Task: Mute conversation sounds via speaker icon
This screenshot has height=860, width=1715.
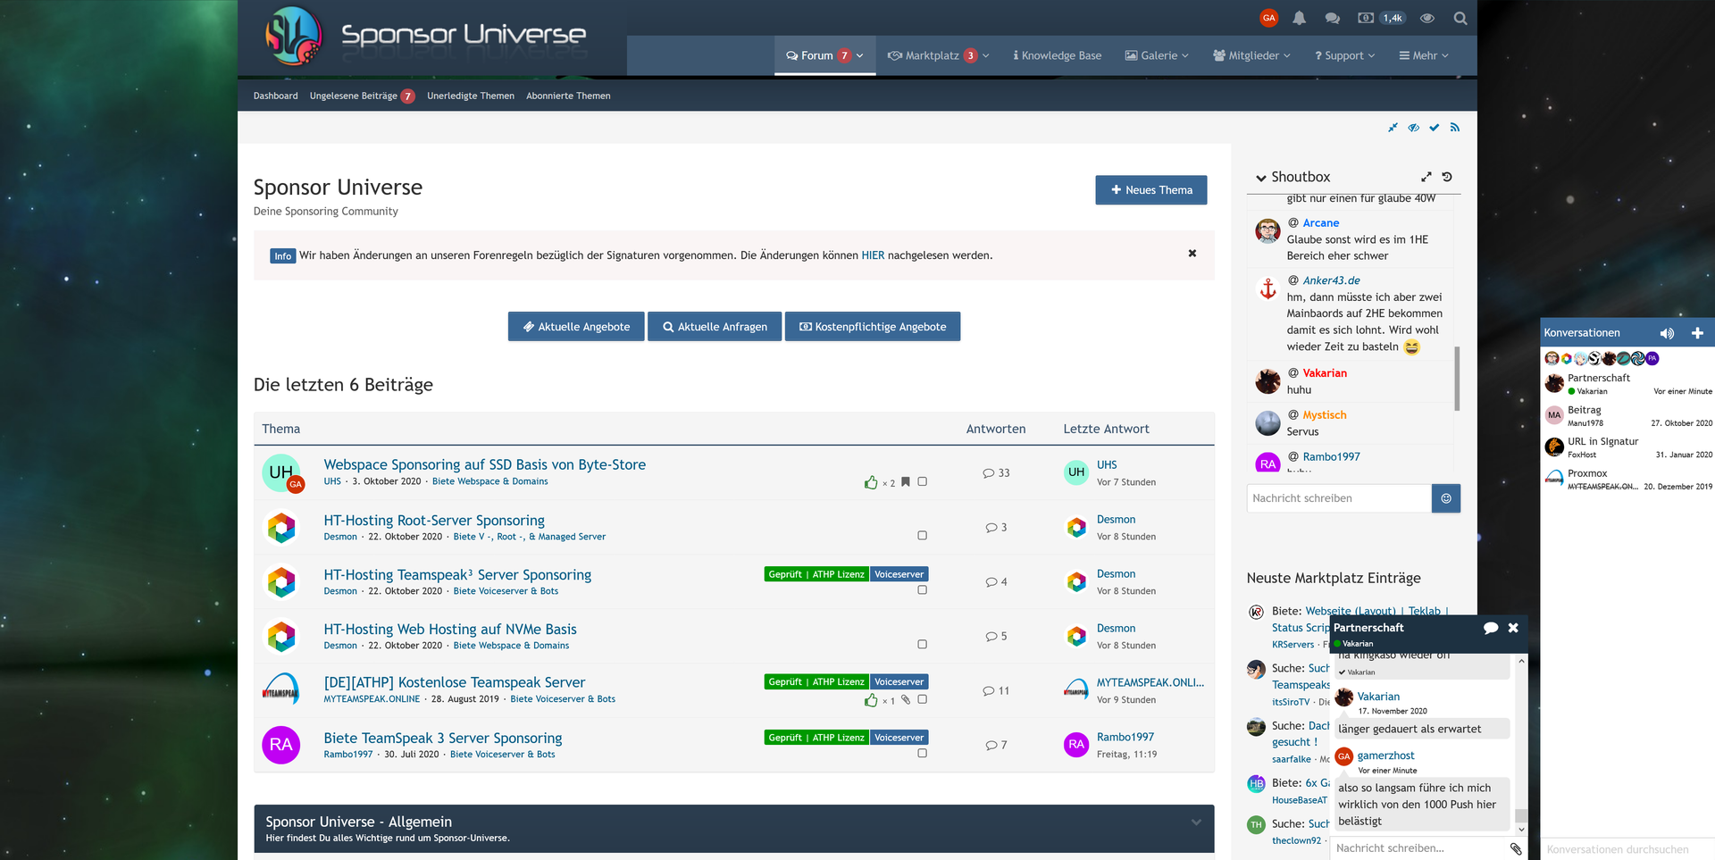Action: coord(1667,333)
